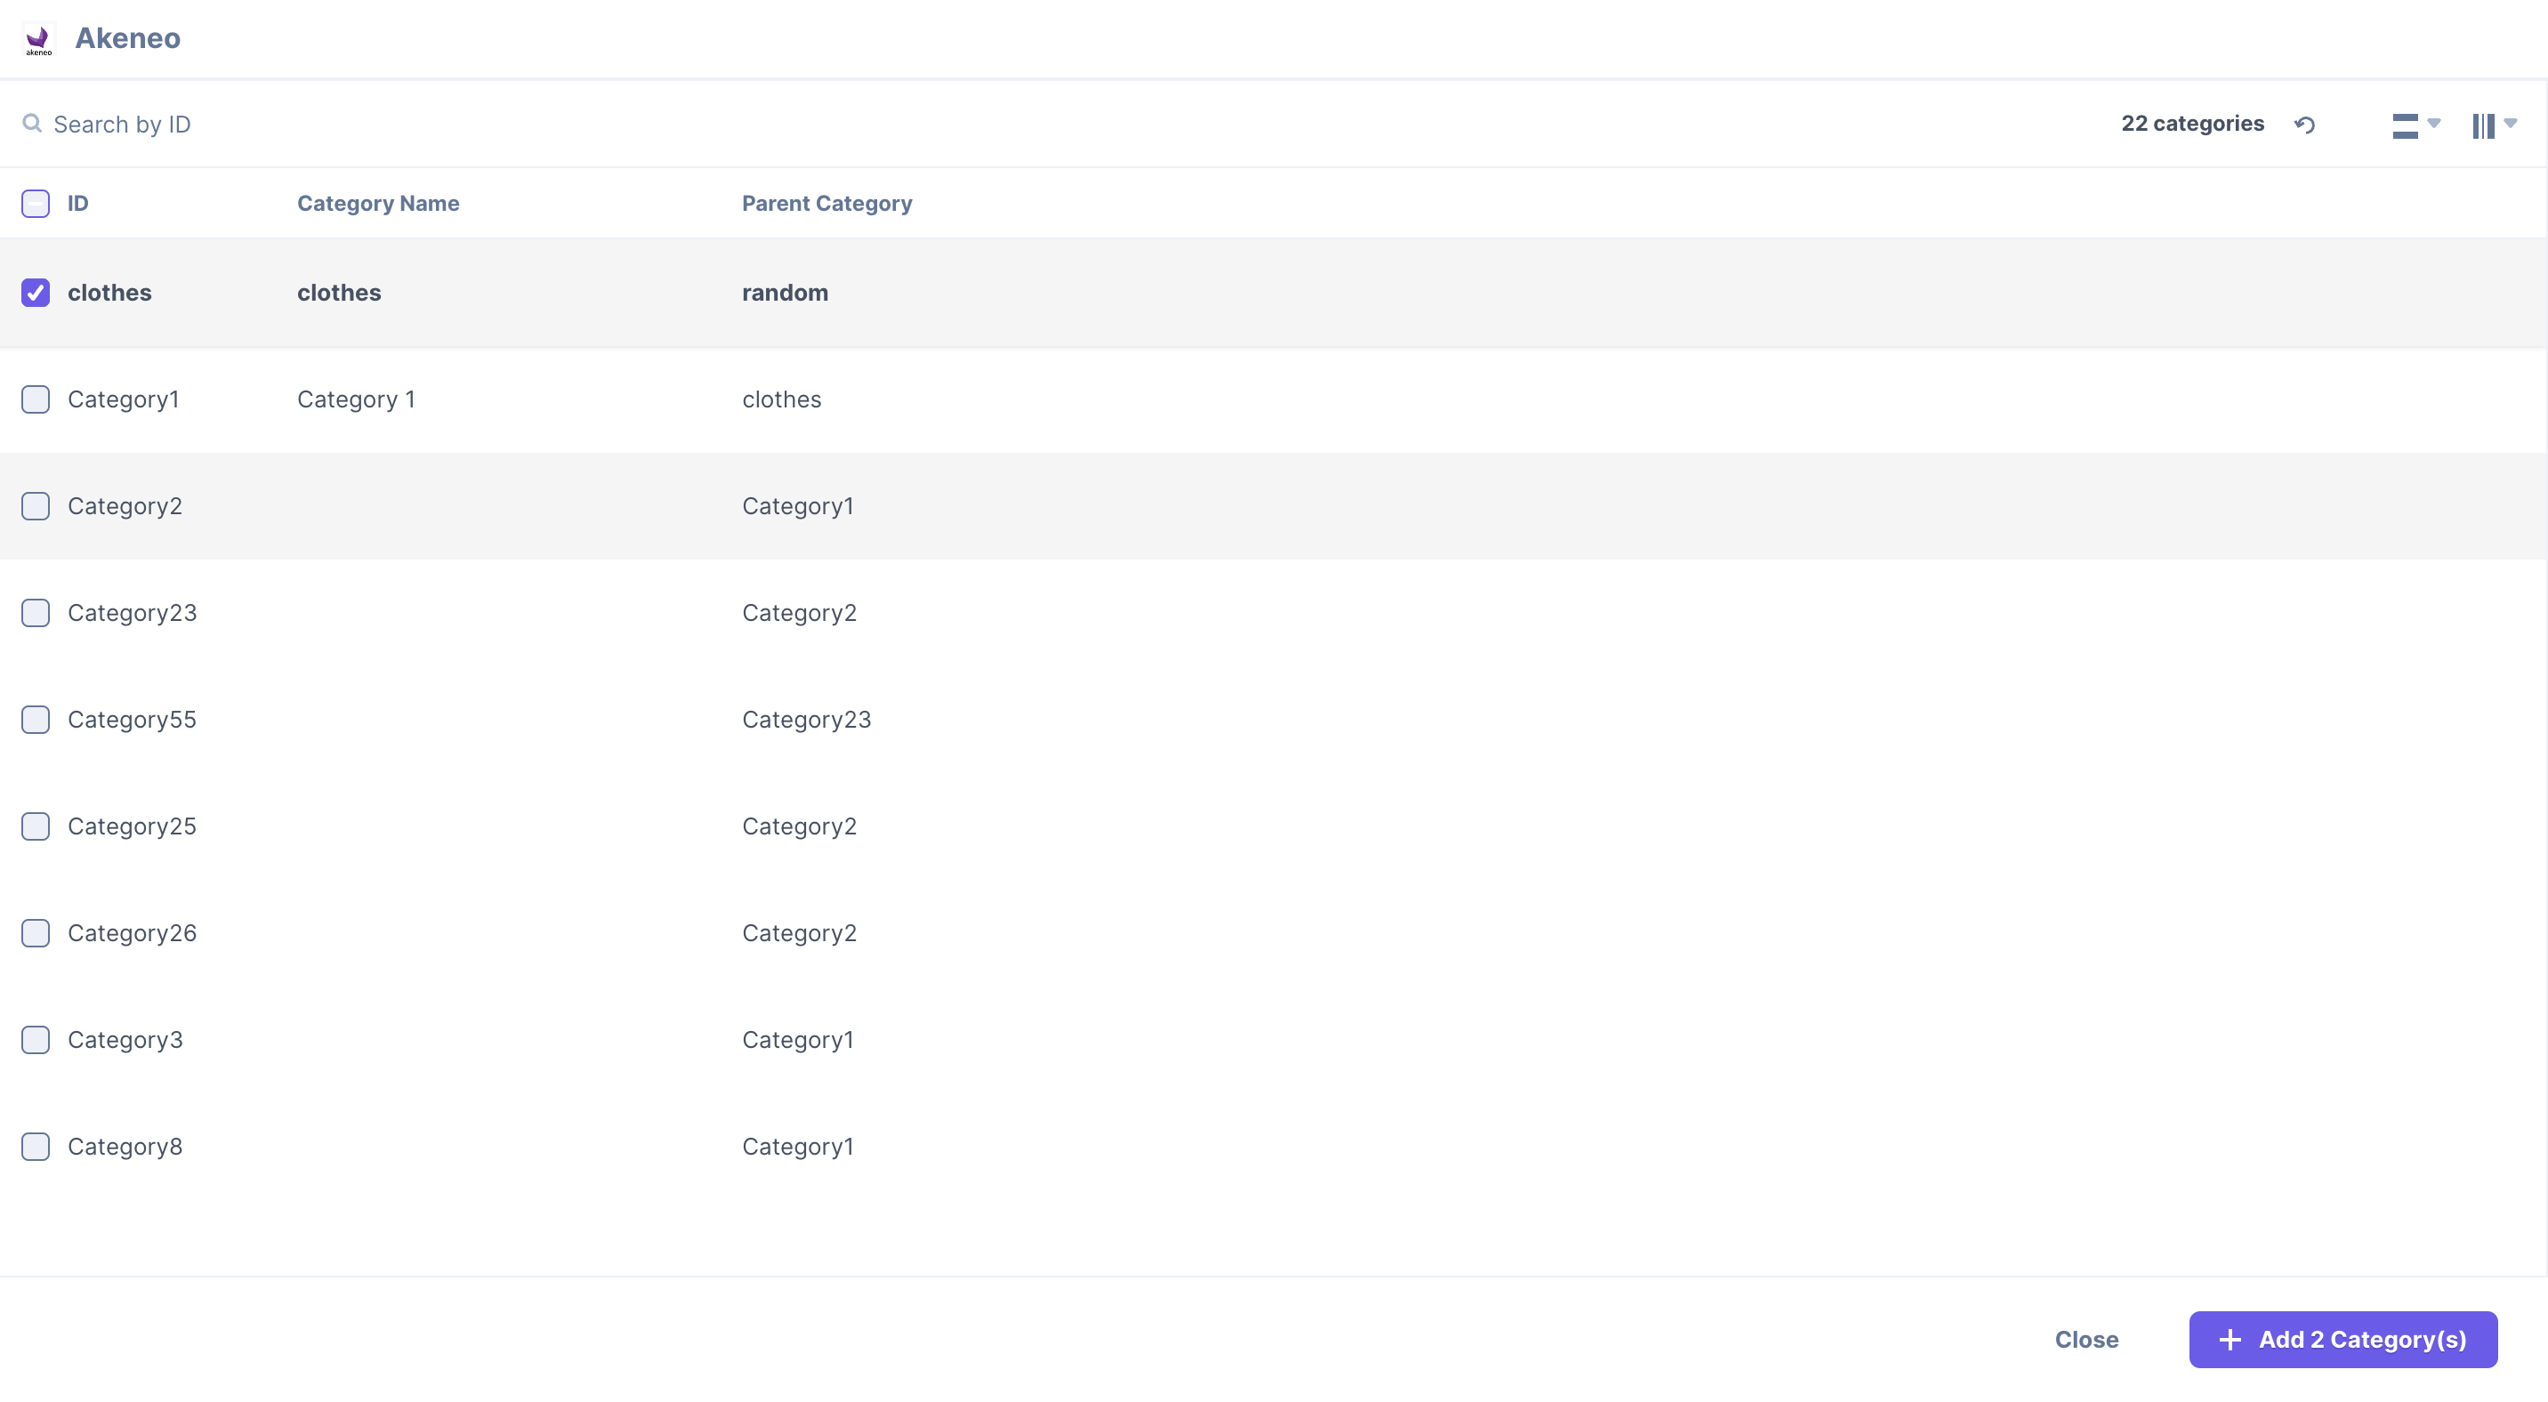
Task: Sort by the ID column header
Action: [x=78, y=204]
